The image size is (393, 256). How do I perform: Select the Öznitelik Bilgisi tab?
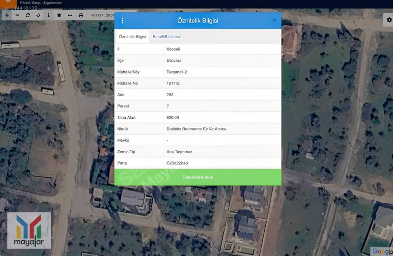(132, 36)
